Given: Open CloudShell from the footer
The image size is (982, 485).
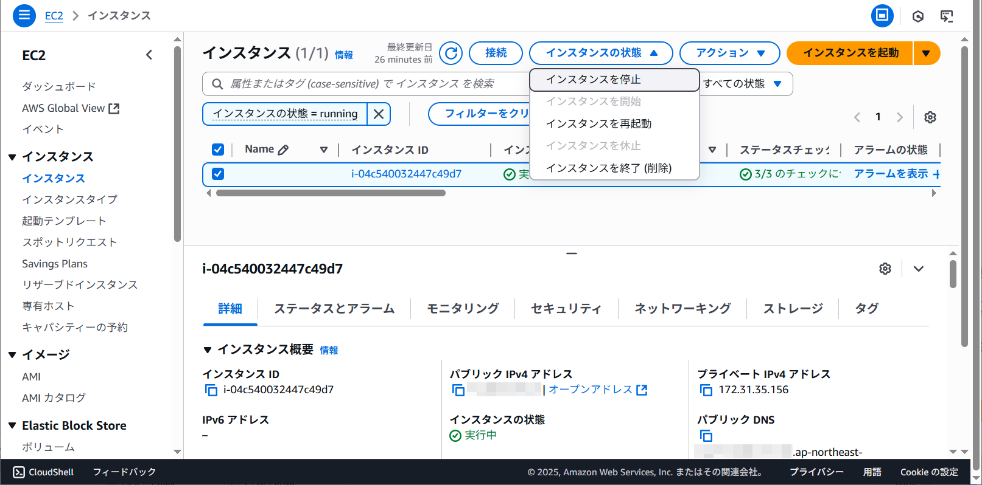Looking at the screenshot, I should pyautogui.click(x=44, y=472).
